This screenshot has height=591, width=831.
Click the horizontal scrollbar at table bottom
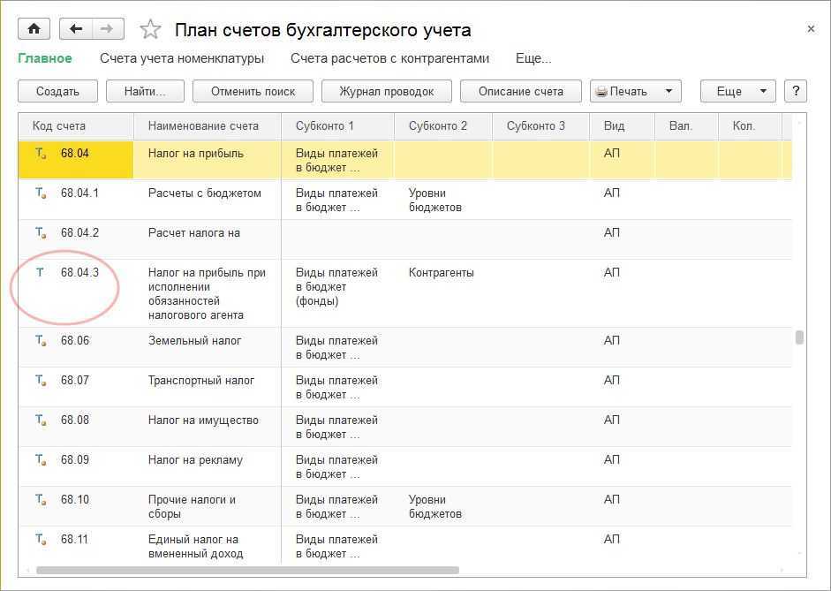pos(247,570)
